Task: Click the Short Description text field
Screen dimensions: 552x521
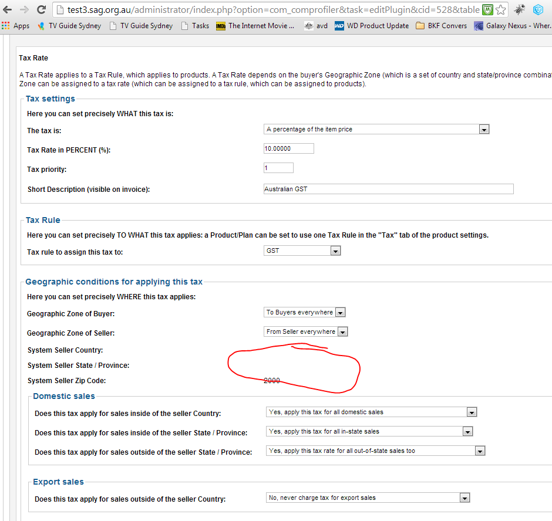Action: tap(389, 189)
